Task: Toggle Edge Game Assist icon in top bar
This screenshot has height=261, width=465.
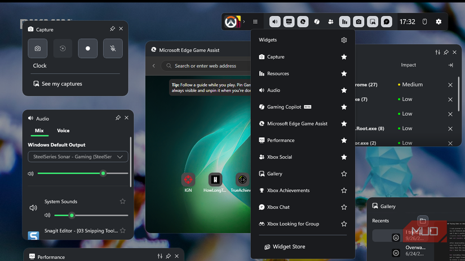Action: tap(303, 21)
